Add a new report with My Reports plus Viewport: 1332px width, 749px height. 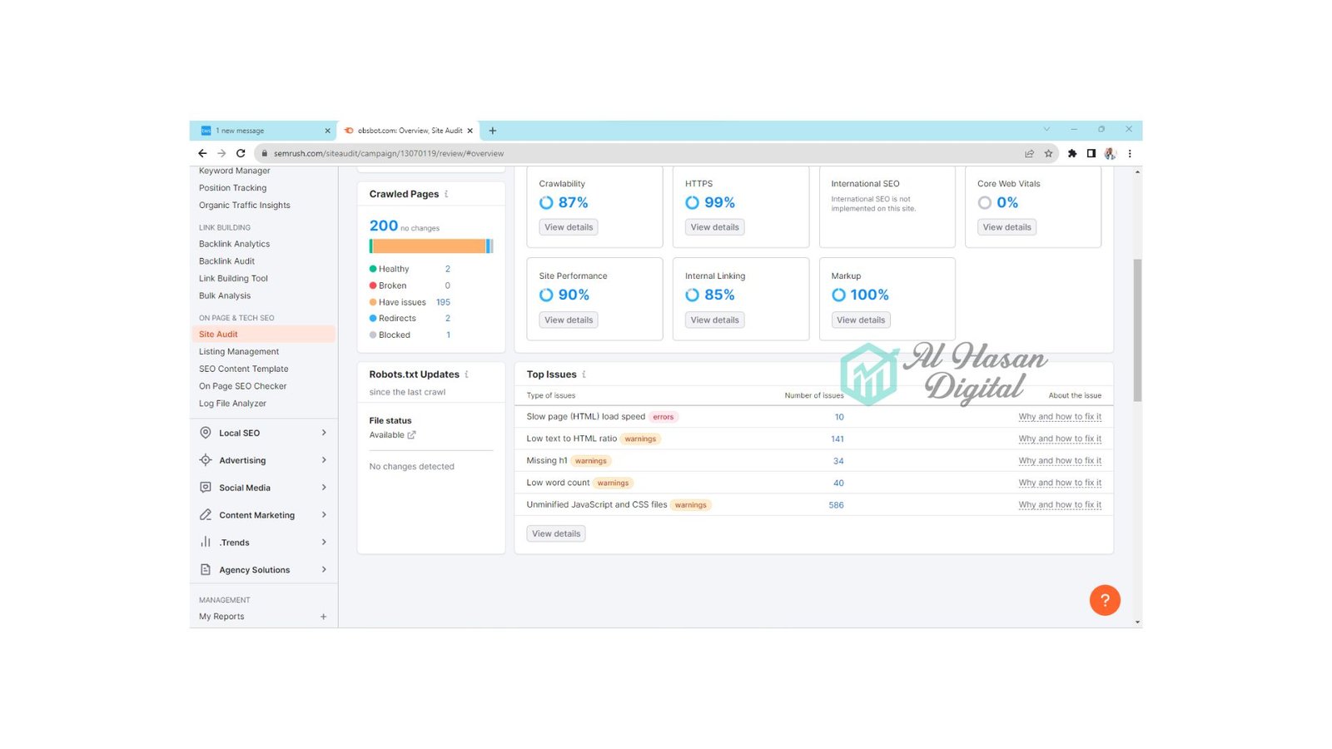[x=323, y=617]
